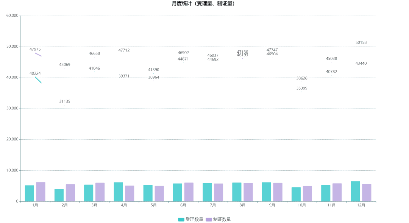Click the 20,000 y-axis label

pos(12,139)
